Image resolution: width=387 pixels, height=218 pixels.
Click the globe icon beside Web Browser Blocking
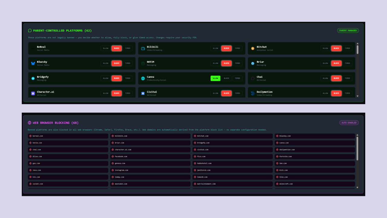click(30, 123)
